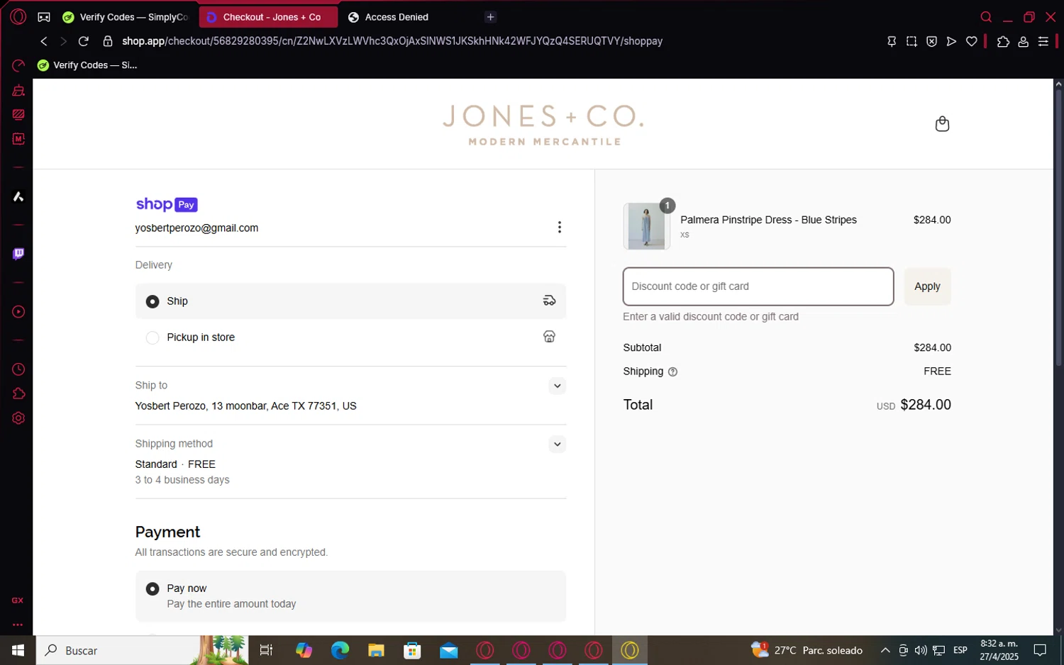The width and height of the screenshot is (1064, 665).
Task: Click the Jones + Co store logo
Action: point(543,125)
